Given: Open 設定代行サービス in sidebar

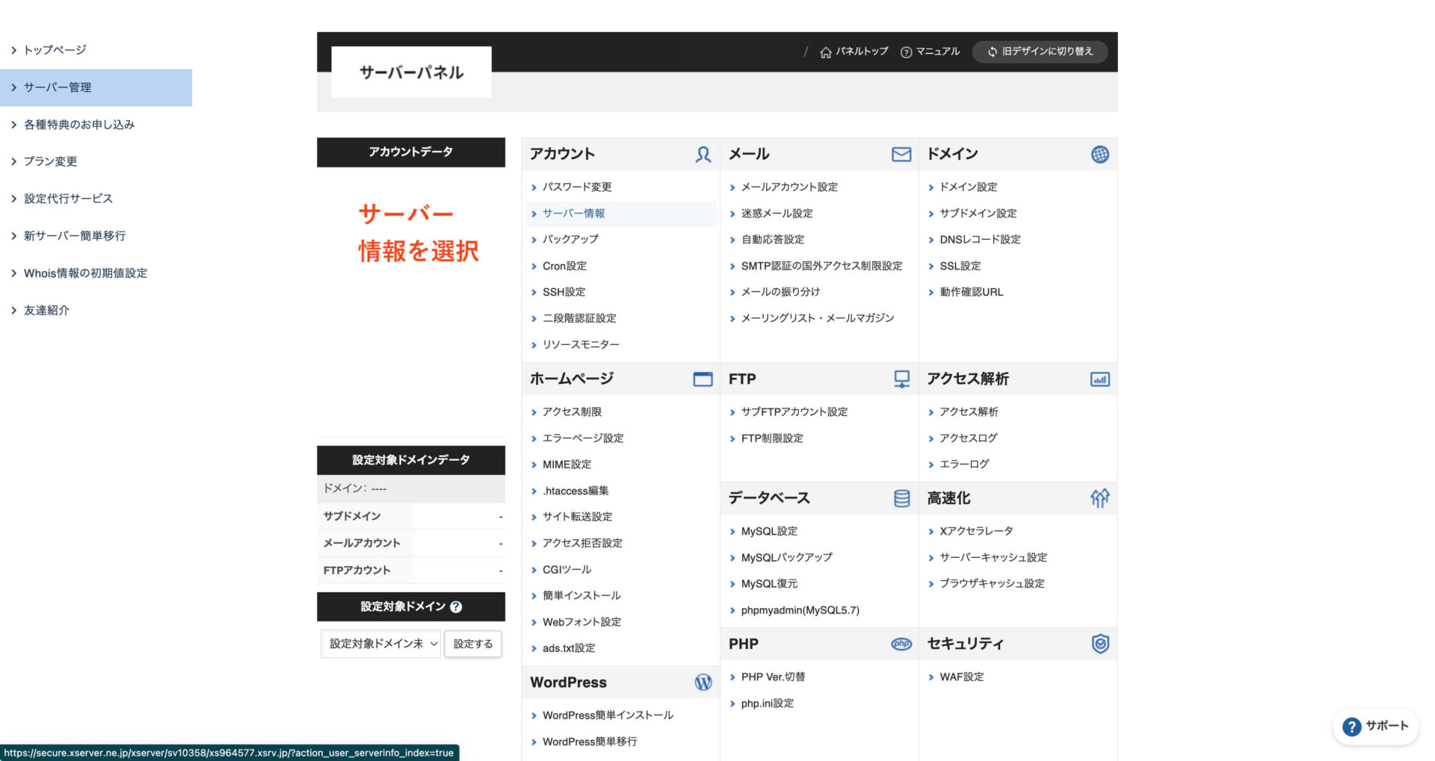Looking at the screenshot, I should (68, 199).
